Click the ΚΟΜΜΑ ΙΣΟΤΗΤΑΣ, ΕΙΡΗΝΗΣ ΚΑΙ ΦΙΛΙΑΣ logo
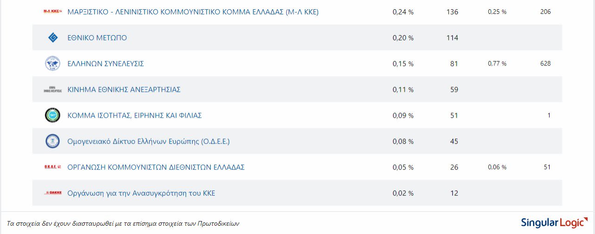Screen dimensions: 595x234 pos(52,115)
